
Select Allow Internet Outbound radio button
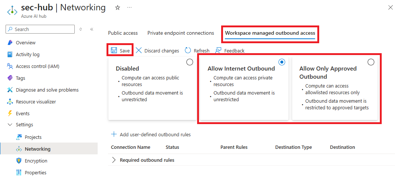[x=282, y=62]
